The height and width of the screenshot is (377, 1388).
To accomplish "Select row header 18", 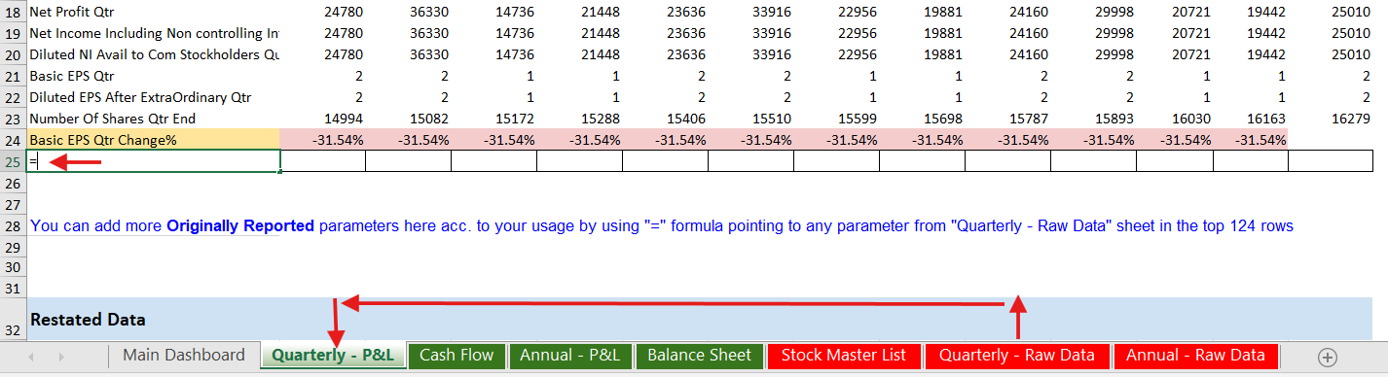I will coord(14,14).
